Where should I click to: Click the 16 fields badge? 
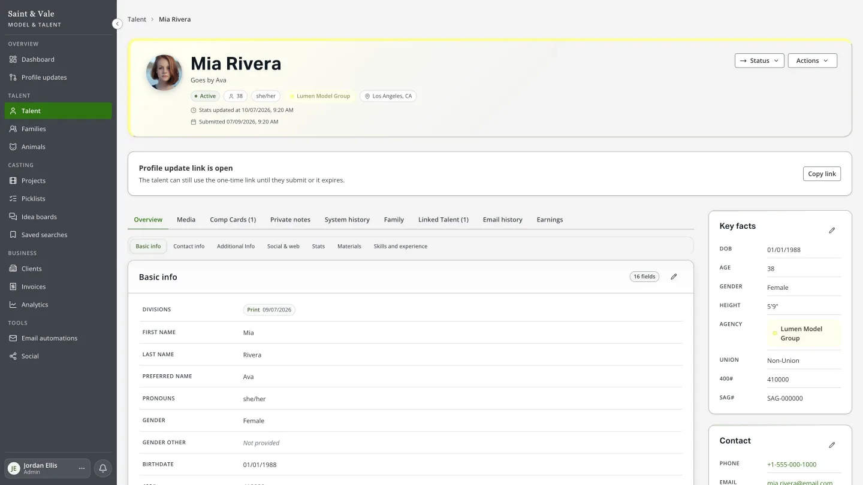(x=644, y=277)
